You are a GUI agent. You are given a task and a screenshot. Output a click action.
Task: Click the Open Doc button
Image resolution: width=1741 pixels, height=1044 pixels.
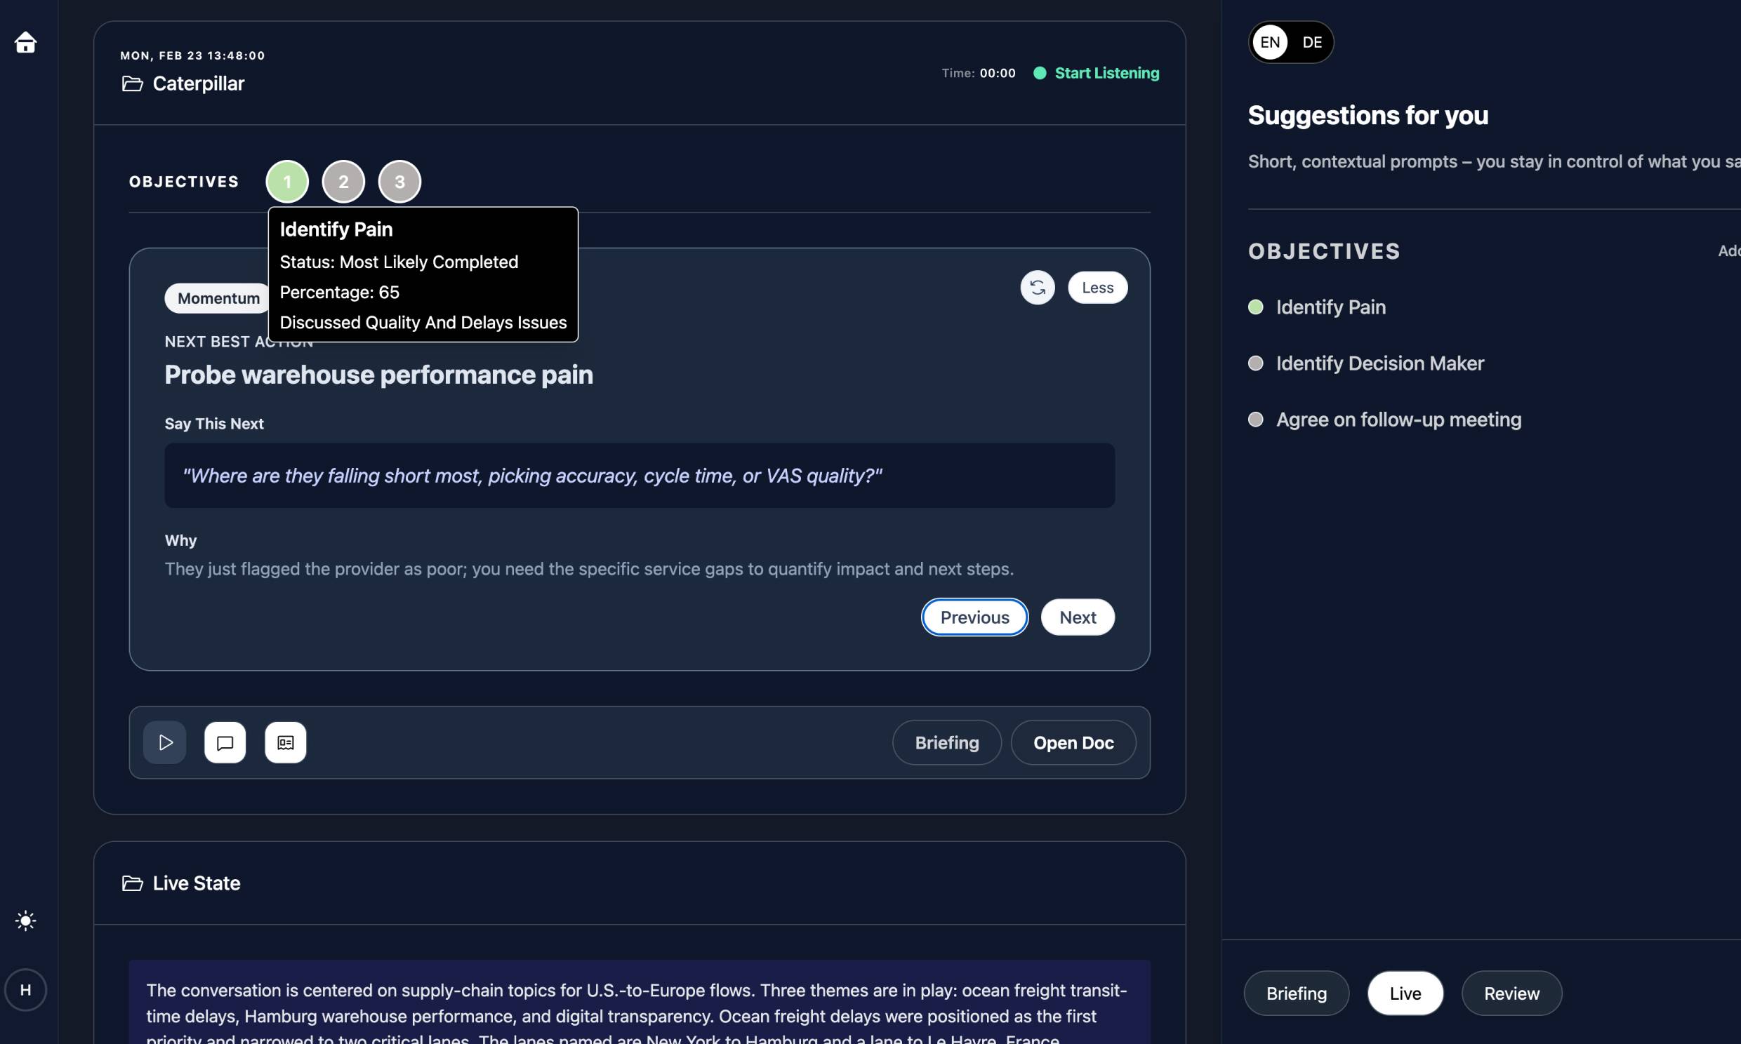1073,742
